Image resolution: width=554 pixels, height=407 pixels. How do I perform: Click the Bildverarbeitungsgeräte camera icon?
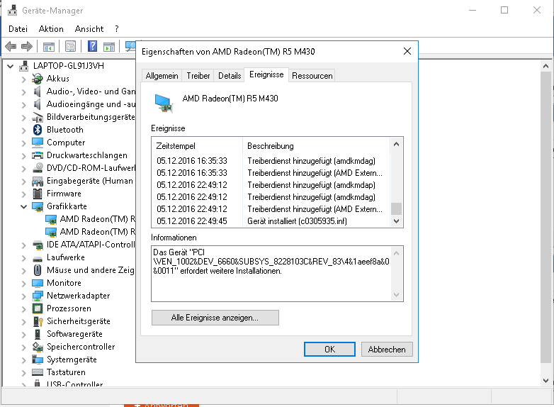(x=38, y=117)
